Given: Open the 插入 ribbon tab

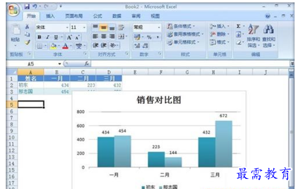Looking at the screenshot, I should [50, 16].
